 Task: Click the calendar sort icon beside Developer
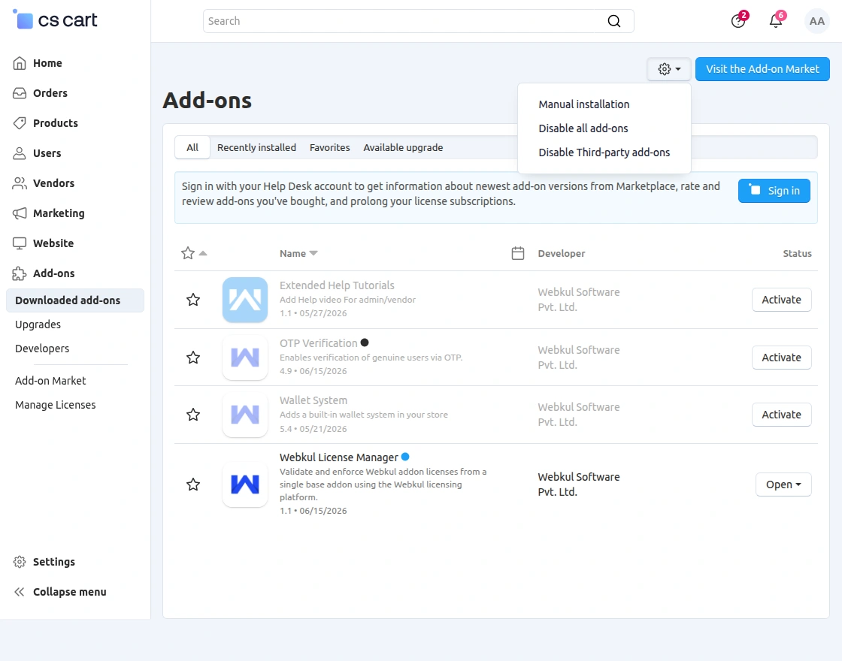pos(518,253)
